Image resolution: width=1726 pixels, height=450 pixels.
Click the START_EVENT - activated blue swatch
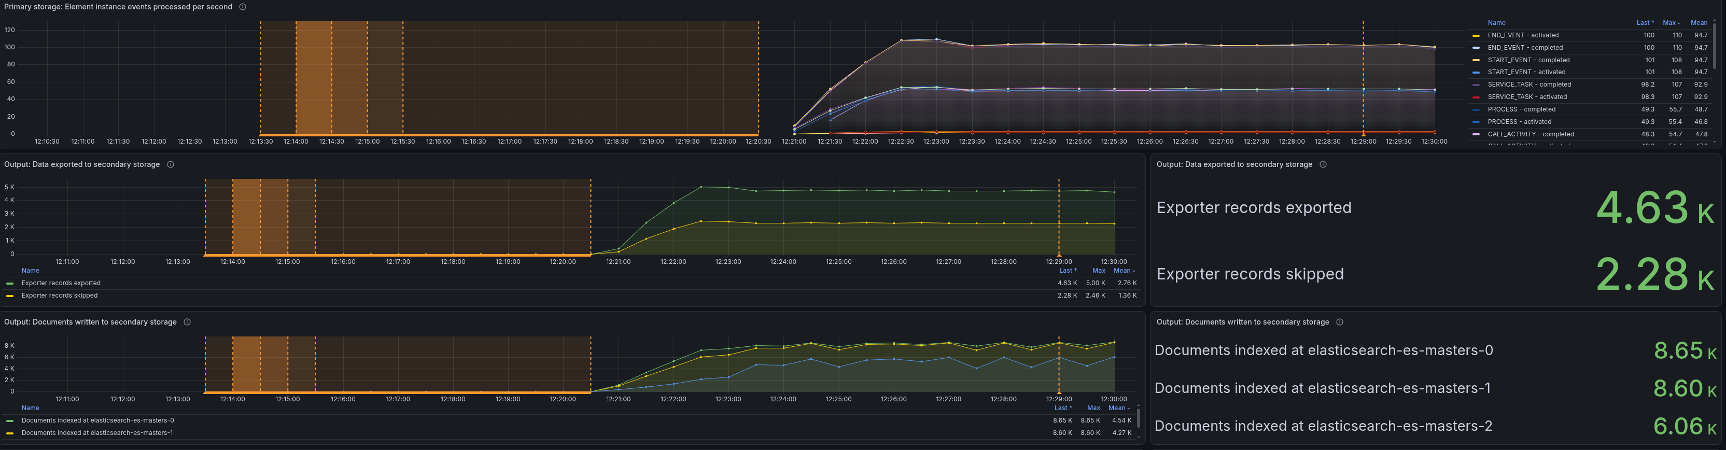click(1476, 73)
